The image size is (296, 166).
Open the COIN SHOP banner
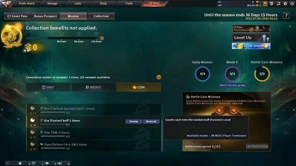pos(251,46)
